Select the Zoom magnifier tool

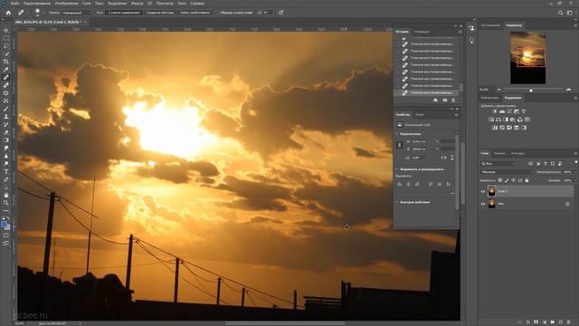click(x=6, y=203)
